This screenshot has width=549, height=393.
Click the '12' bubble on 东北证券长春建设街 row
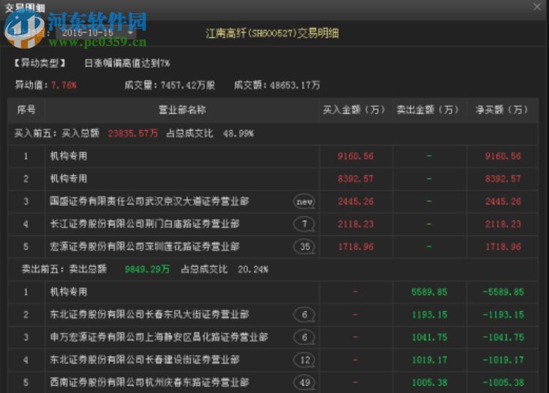[x=304, y=359]
